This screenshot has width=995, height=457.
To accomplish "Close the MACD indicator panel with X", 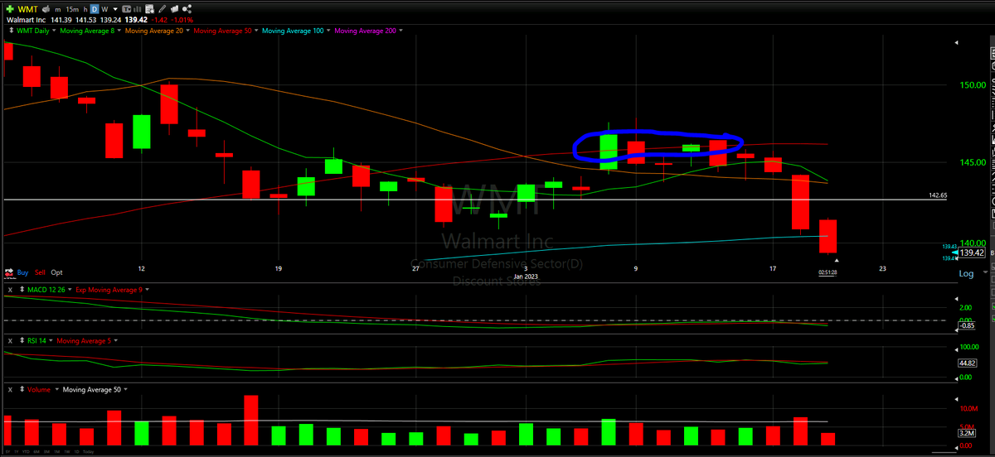I will click(10, 290).
